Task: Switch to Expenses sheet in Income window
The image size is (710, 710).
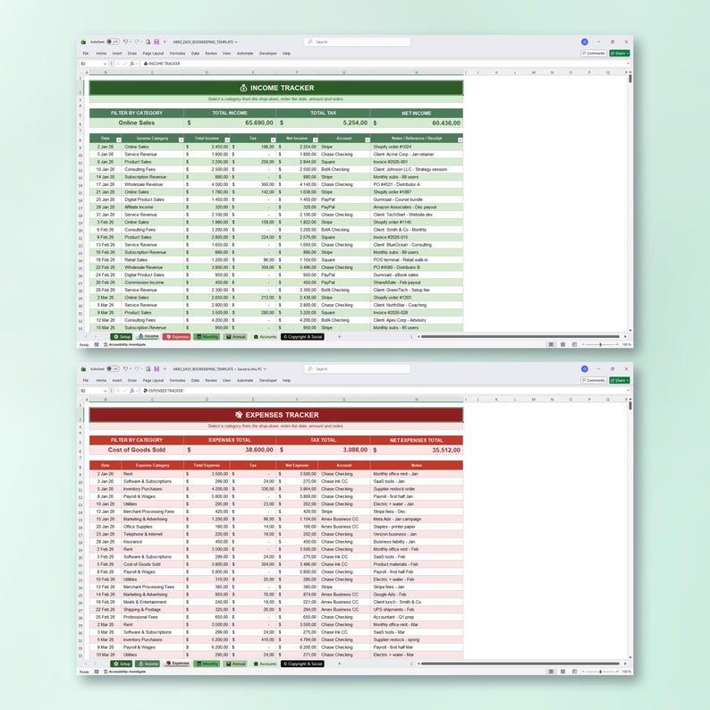Action: (176, 337)
